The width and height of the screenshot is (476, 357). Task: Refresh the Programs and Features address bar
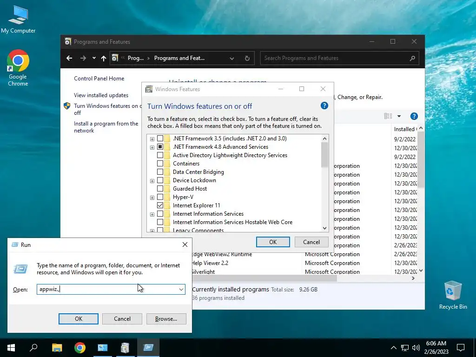pyautogui.click(x=247, y=58)
